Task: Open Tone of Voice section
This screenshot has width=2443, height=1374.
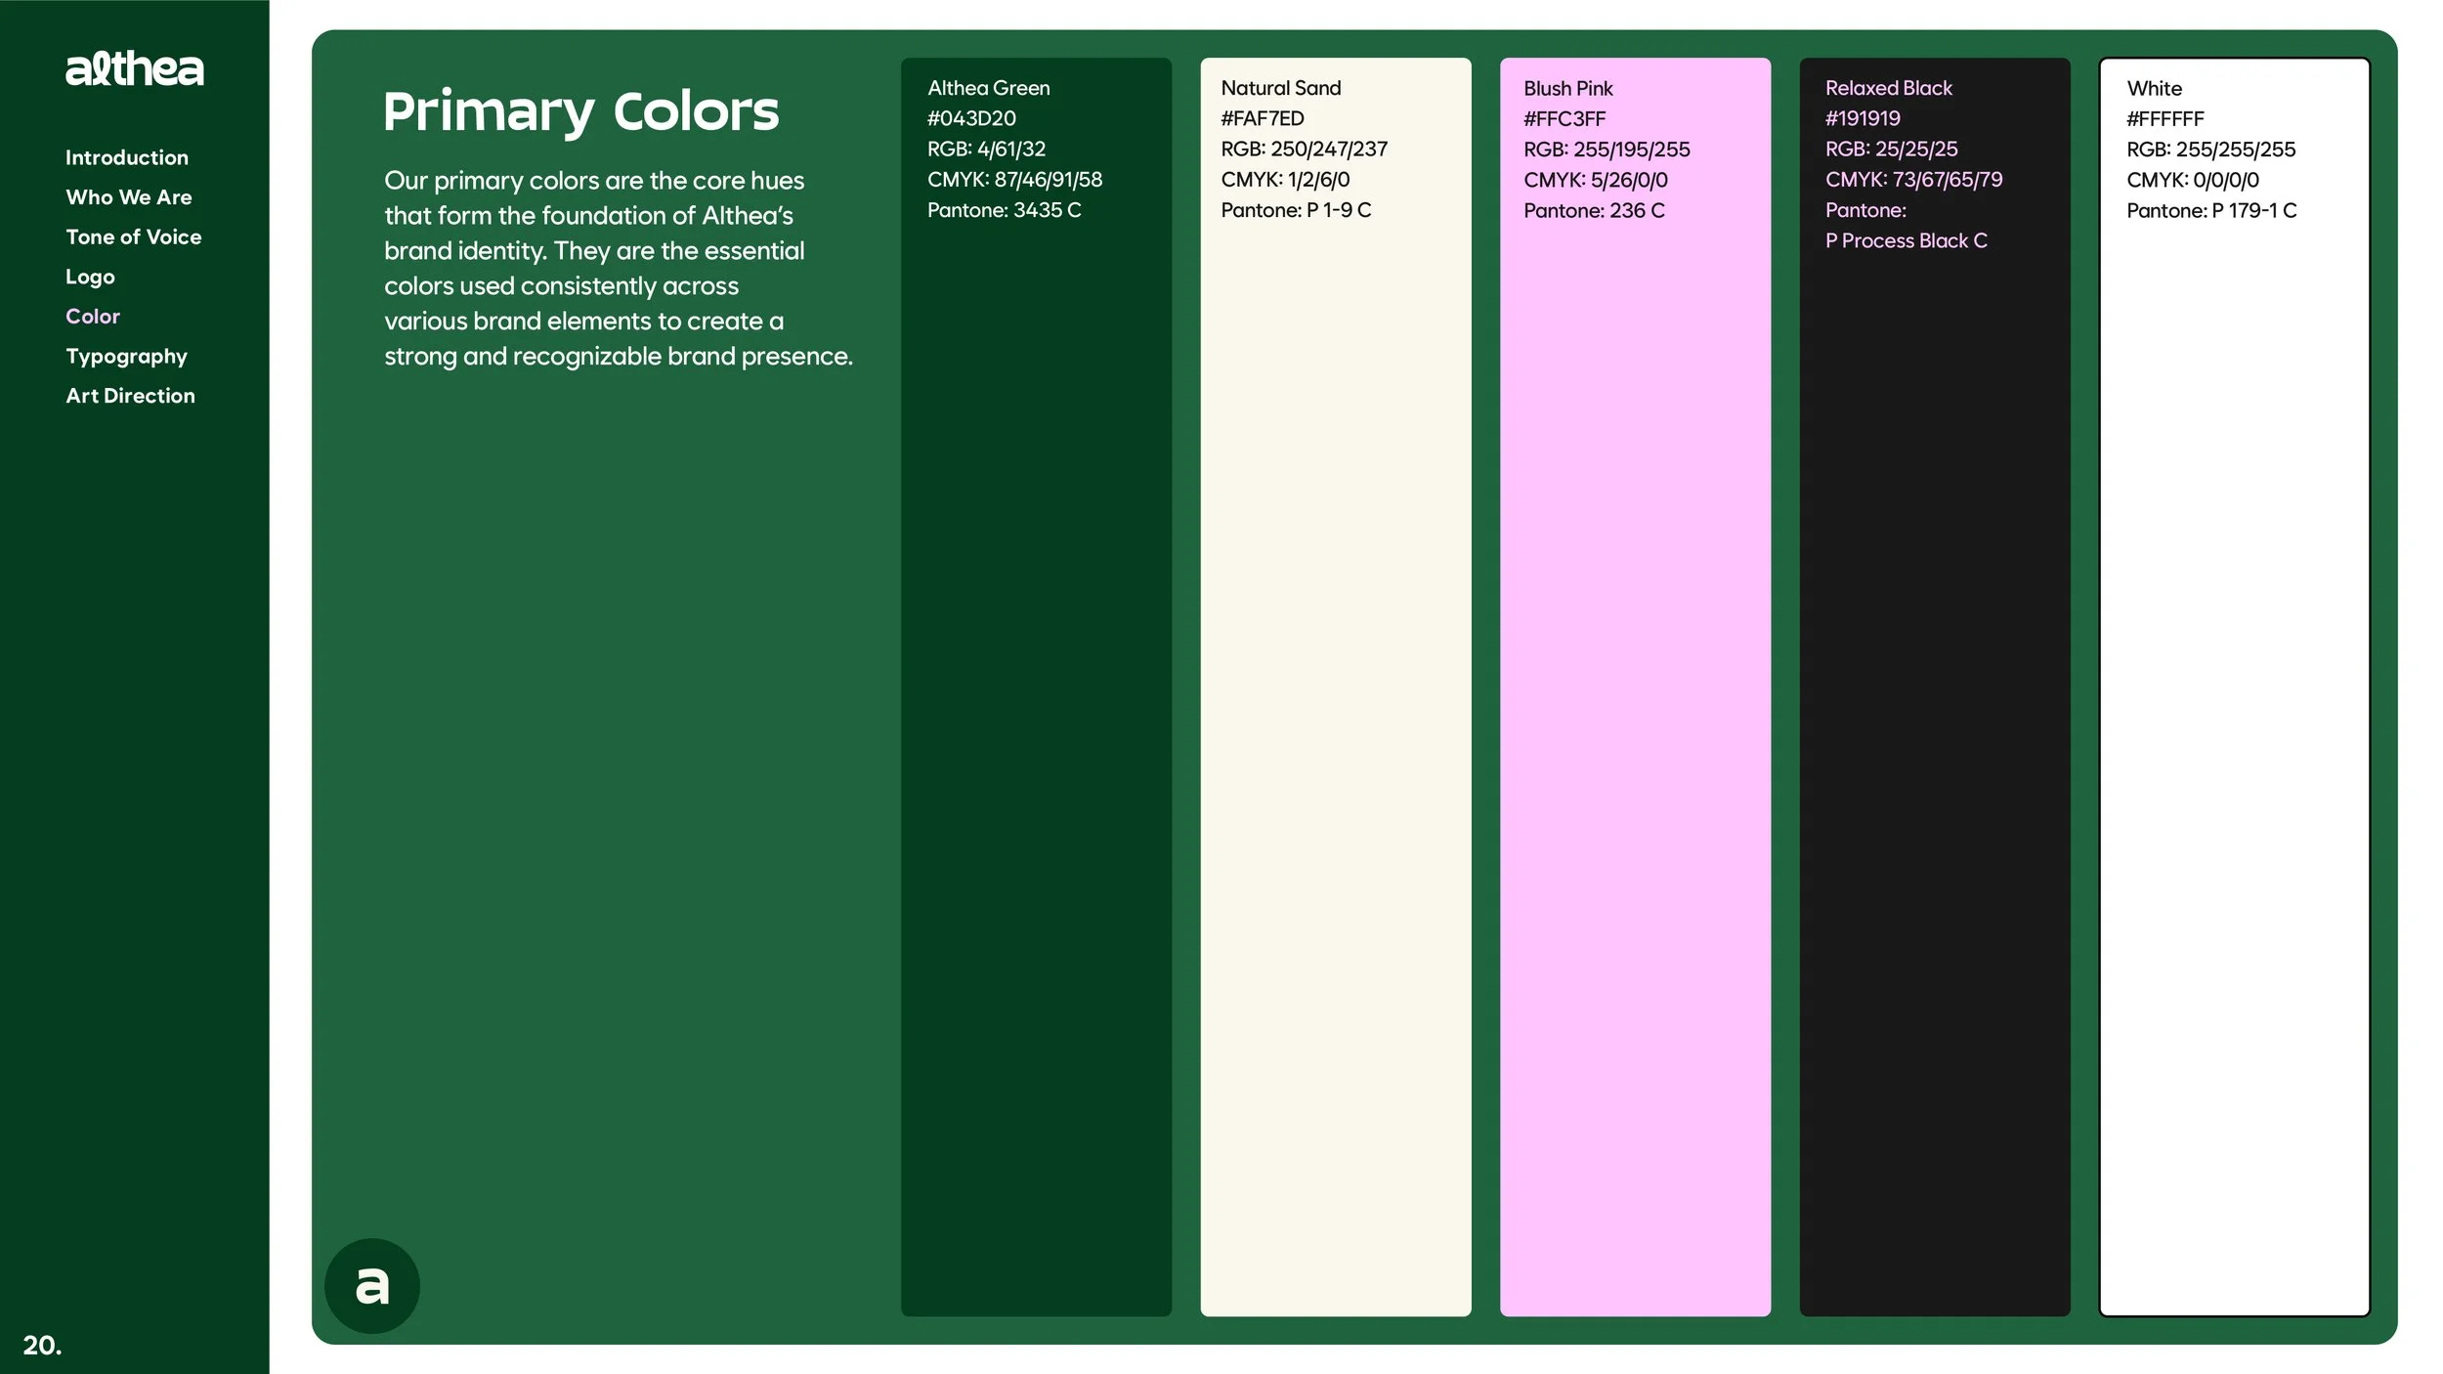Action: coord(134,237)
